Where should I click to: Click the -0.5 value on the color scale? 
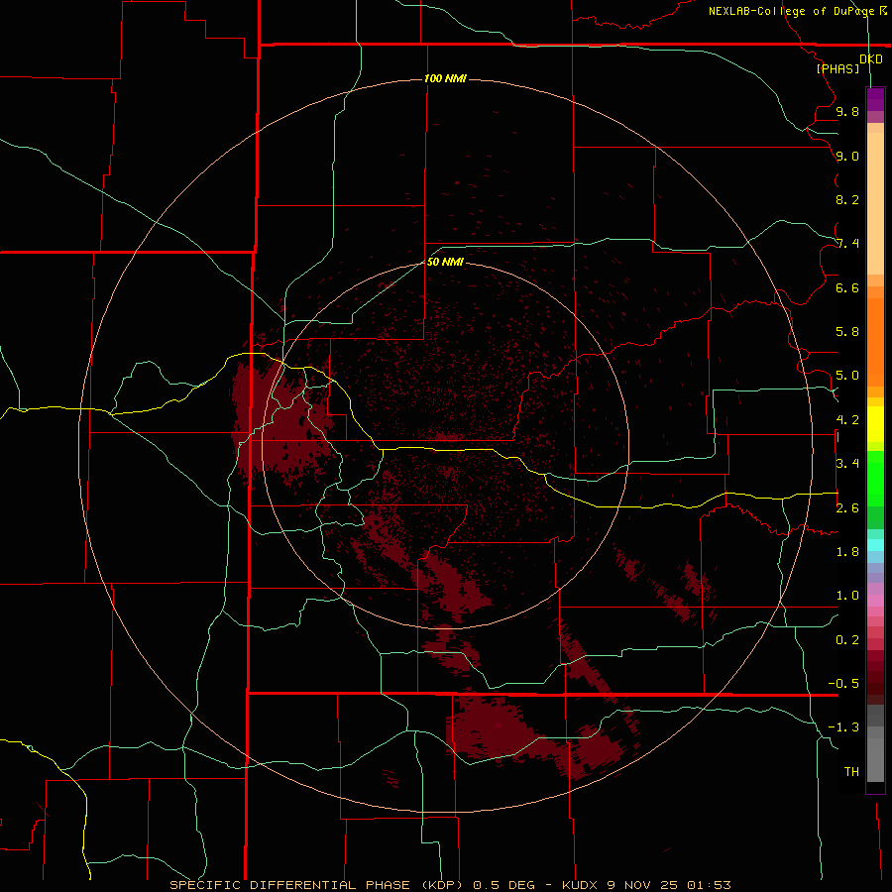pyautogui.click(x=843, y=684)
